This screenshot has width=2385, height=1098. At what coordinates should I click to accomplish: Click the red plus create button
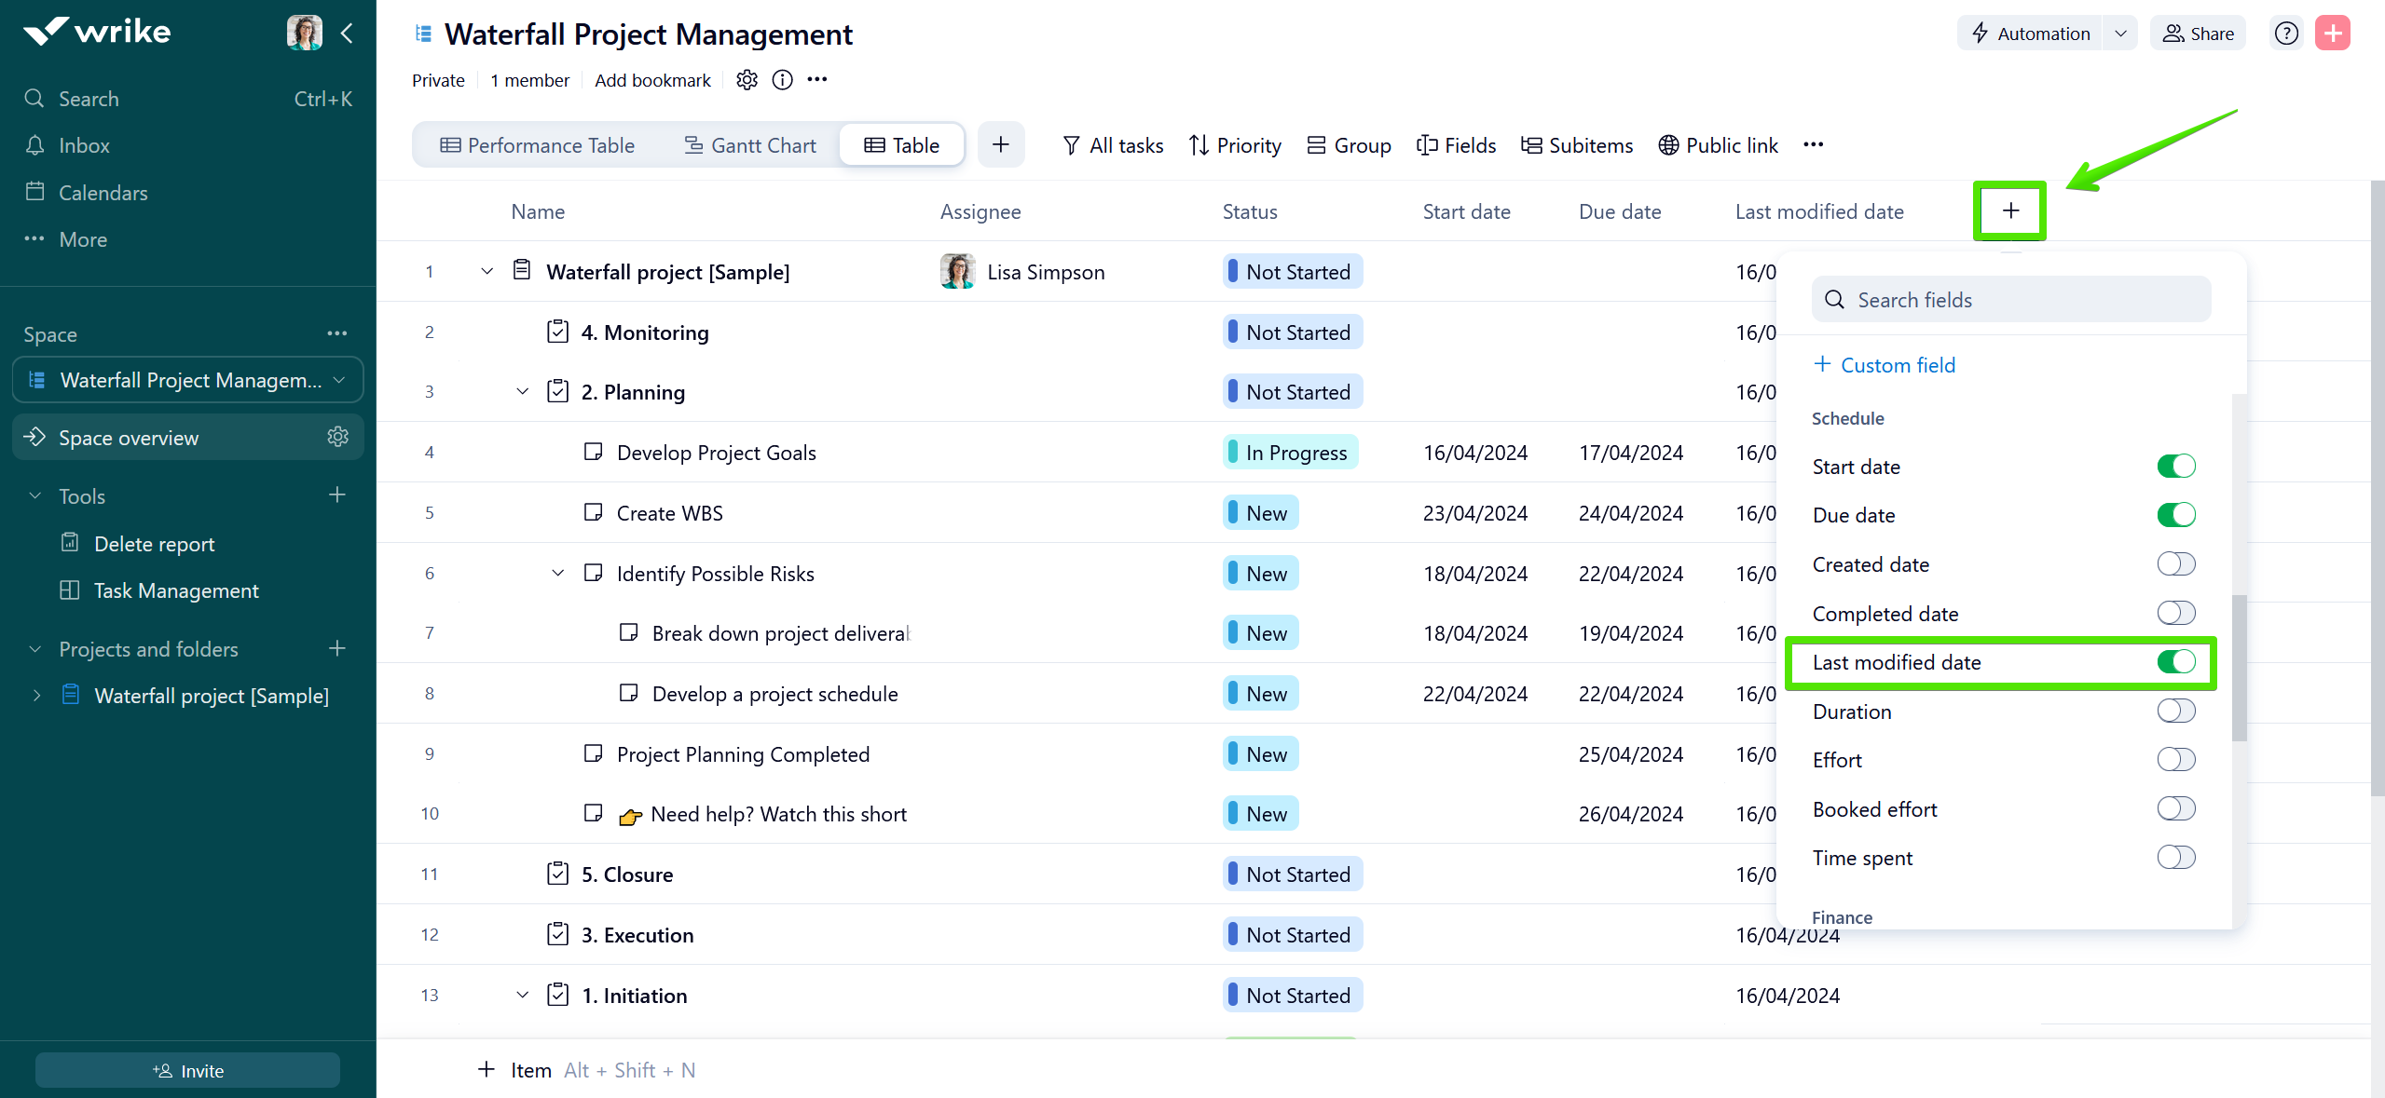coord(2333,34)
